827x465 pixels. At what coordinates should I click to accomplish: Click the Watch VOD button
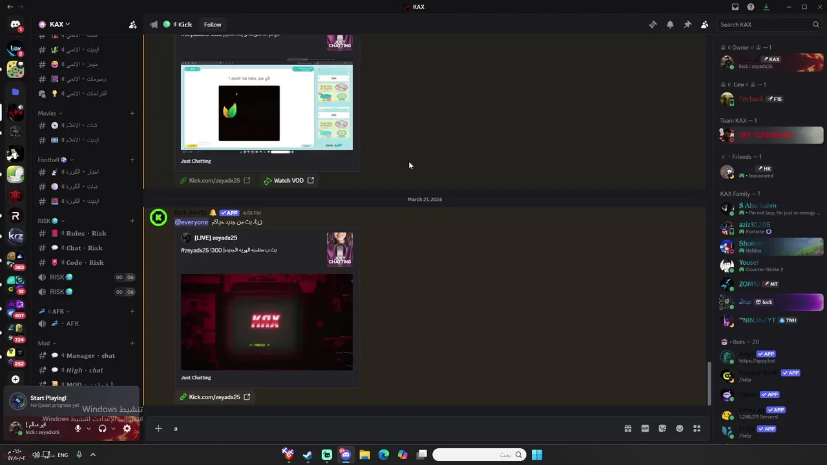pyautogui.click(x=289, y=181)
